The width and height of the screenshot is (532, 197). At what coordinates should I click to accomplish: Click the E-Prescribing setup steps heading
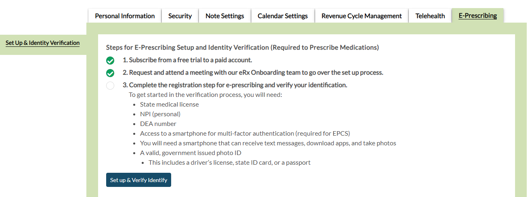coord(242,48)
